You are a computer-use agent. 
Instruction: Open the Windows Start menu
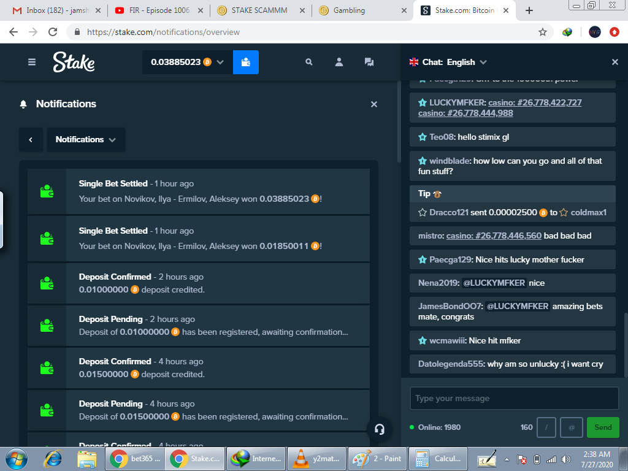(x=17, y=459)
